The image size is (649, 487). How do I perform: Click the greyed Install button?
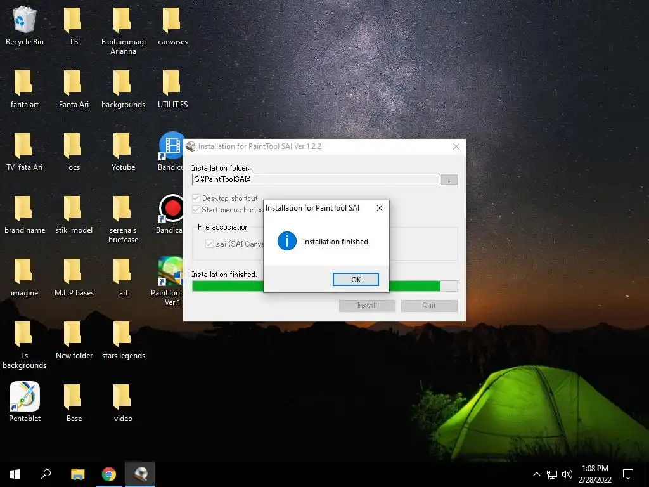(367, 306)
